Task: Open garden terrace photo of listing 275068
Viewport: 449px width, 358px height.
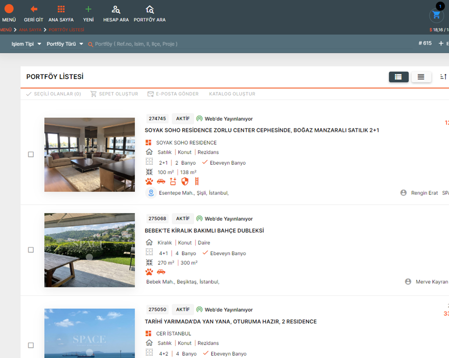Action: click(90, 250)
